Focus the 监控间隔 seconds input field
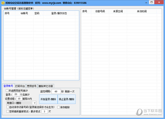The image size is (165, 119). click(x=56, y=91)
